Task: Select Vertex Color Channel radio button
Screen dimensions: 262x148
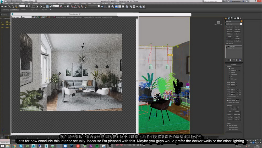Action: pos(227,103)
